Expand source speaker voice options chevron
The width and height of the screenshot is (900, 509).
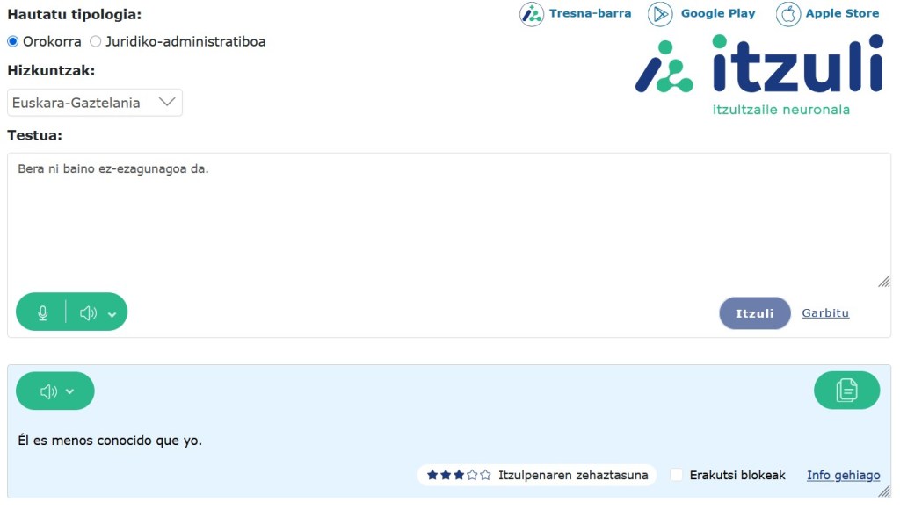point(112,314)
